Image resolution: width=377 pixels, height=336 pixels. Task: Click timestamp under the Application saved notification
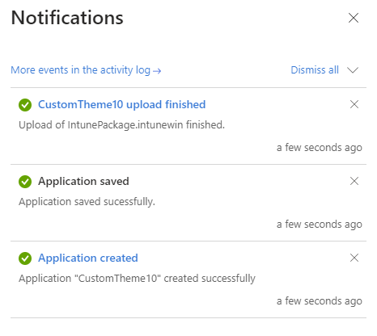(320, 225)
